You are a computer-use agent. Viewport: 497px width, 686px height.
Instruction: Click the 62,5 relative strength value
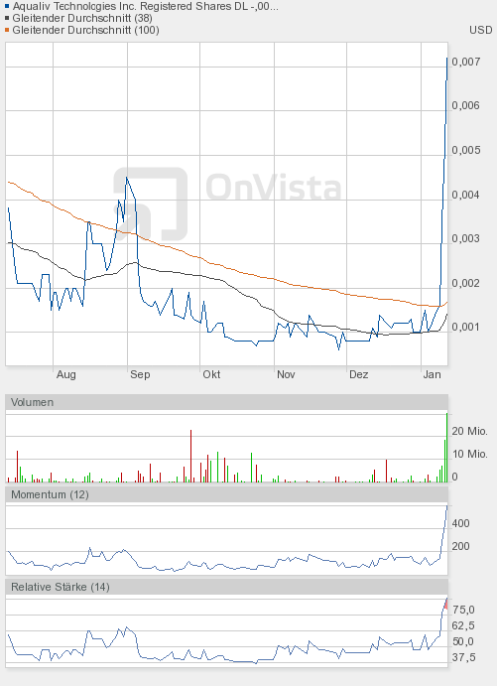point(463,626)
